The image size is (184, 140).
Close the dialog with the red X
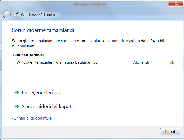coord(176,3)
